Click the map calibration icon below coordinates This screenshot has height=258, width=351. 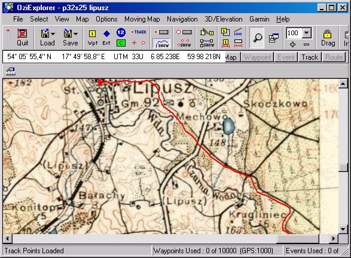click(x=11, y=71)
